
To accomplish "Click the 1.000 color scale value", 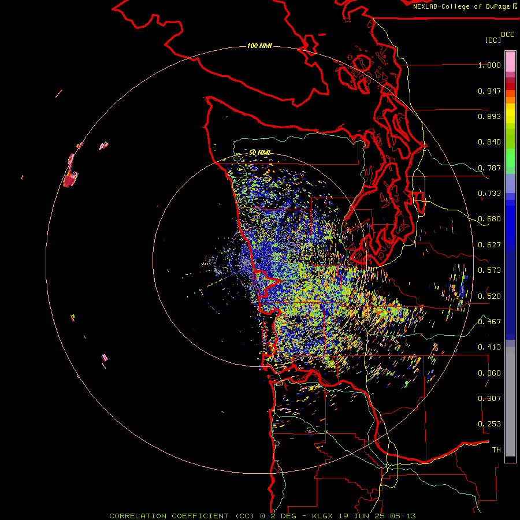I will click(489, 65).
